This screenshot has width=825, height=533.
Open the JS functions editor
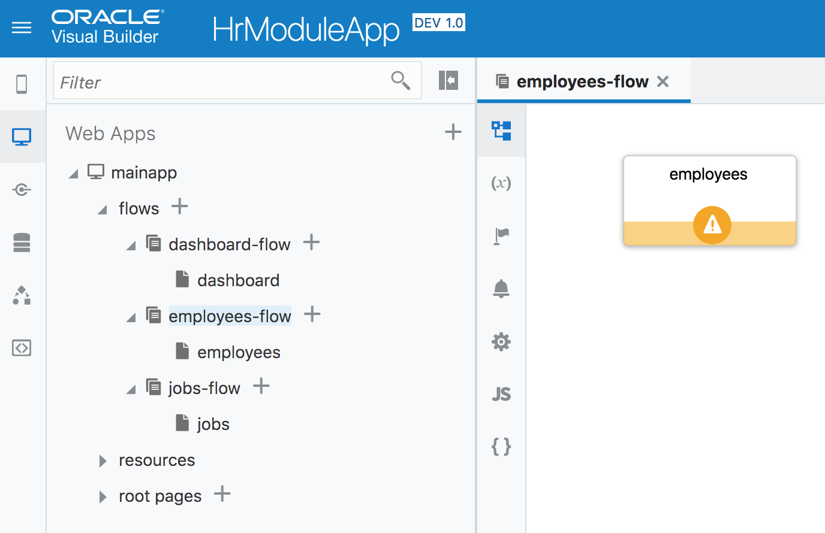[x=501, y=393]
